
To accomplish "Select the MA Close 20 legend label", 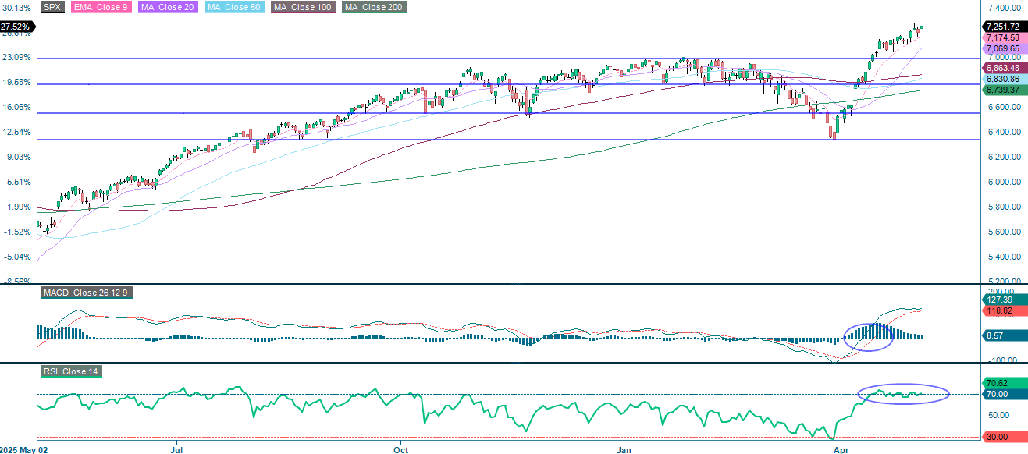I will (169, 7).
